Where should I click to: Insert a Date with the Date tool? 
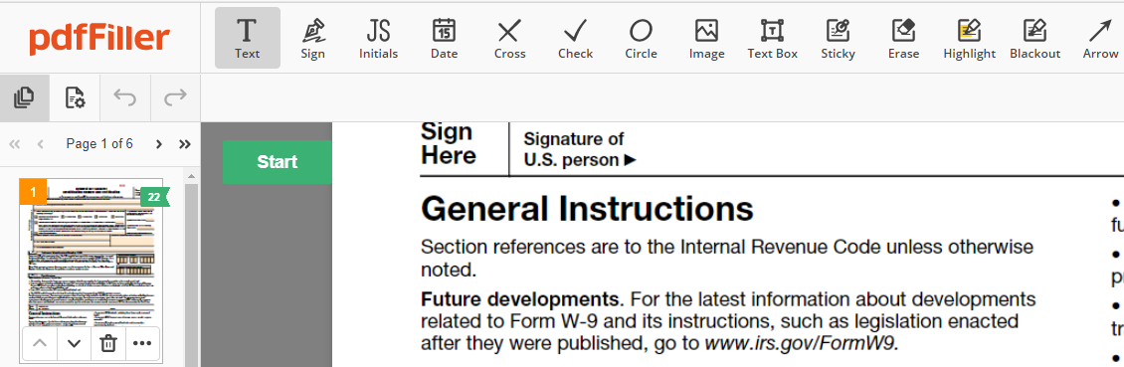pos(444,38)
